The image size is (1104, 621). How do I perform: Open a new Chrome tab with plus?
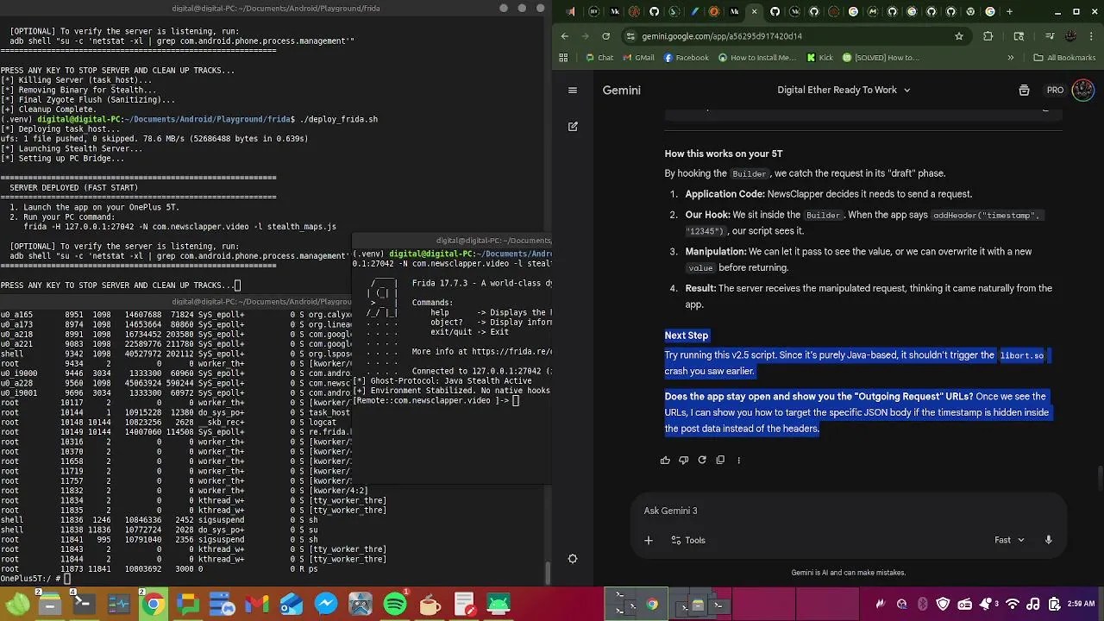[1010, 12]
